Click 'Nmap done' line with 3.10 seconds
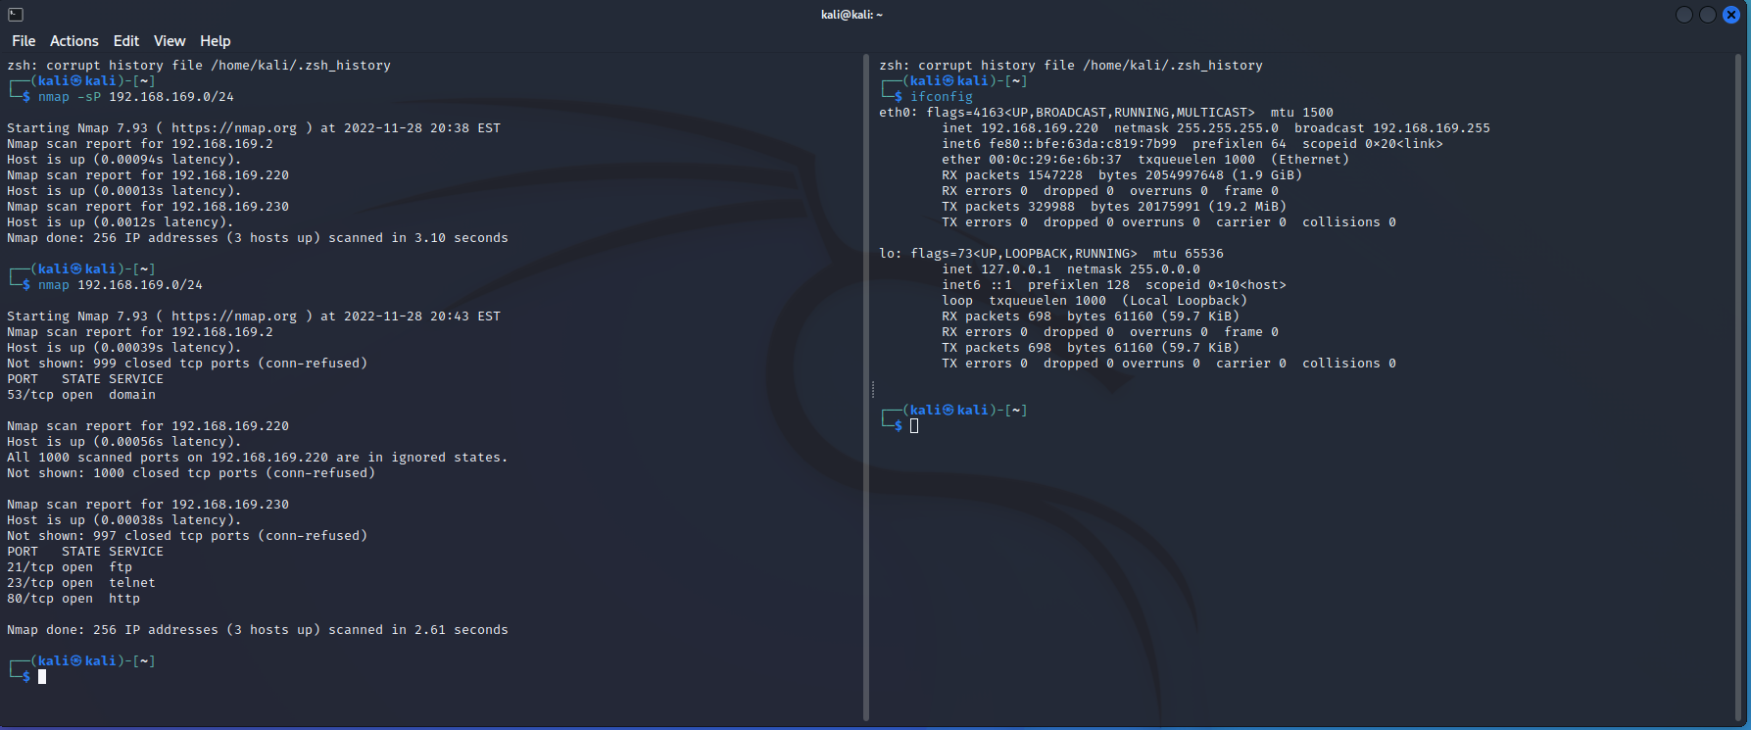 [x=258, y=238]
